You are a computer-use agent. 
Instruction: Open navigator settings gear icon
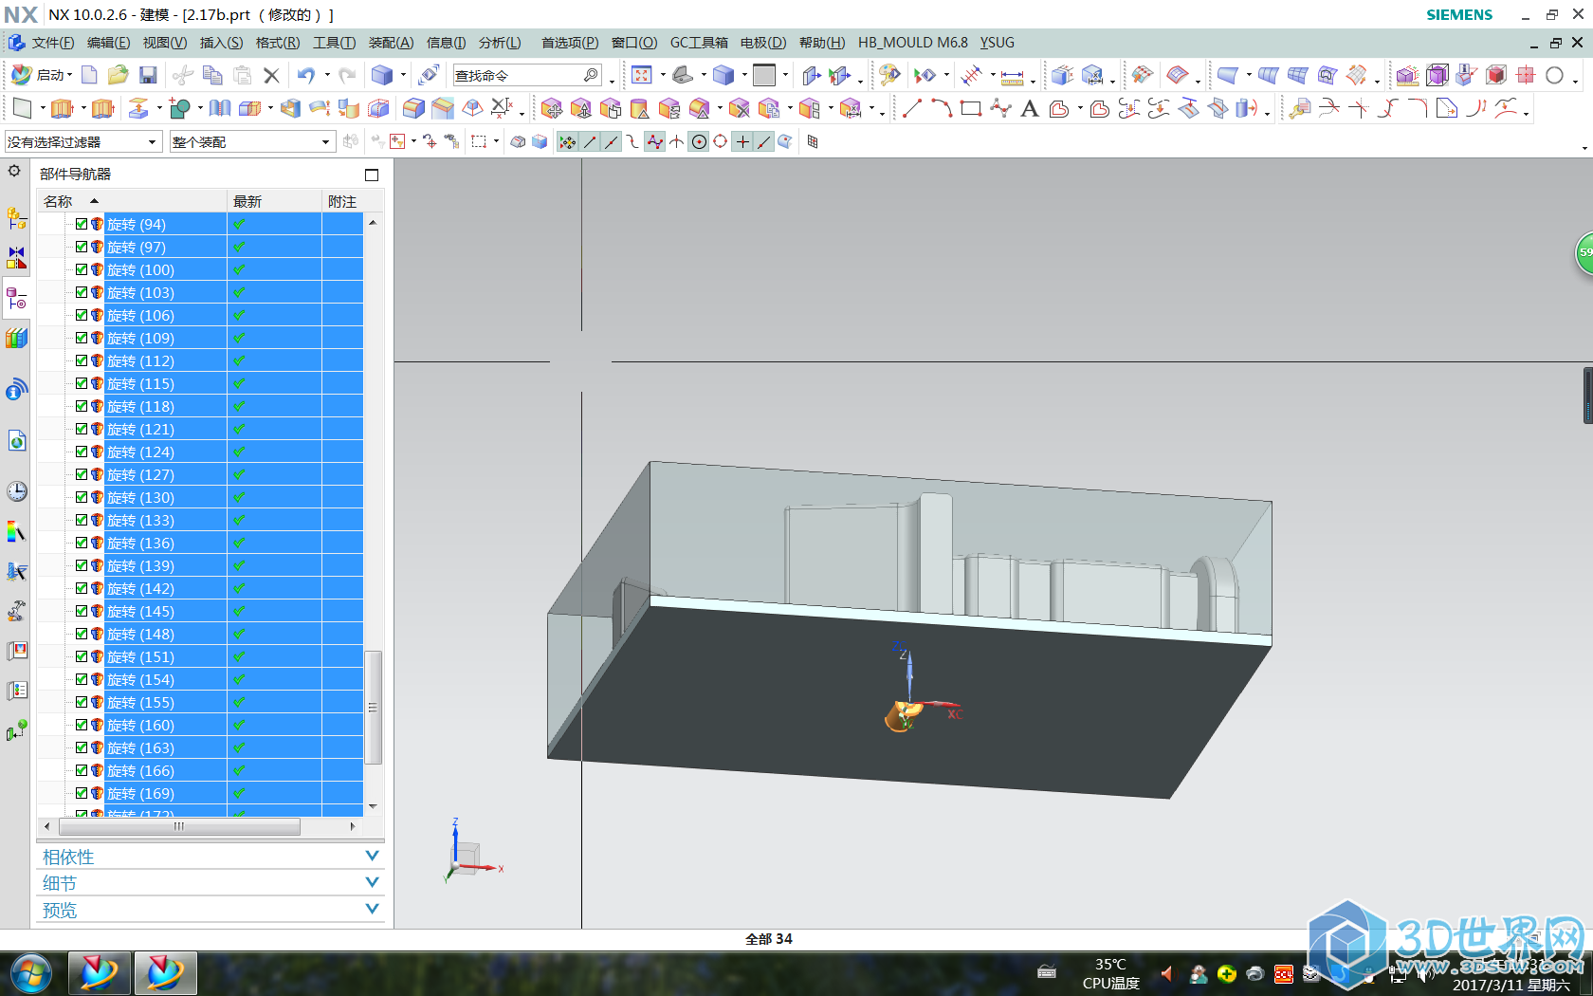[14, 171]
